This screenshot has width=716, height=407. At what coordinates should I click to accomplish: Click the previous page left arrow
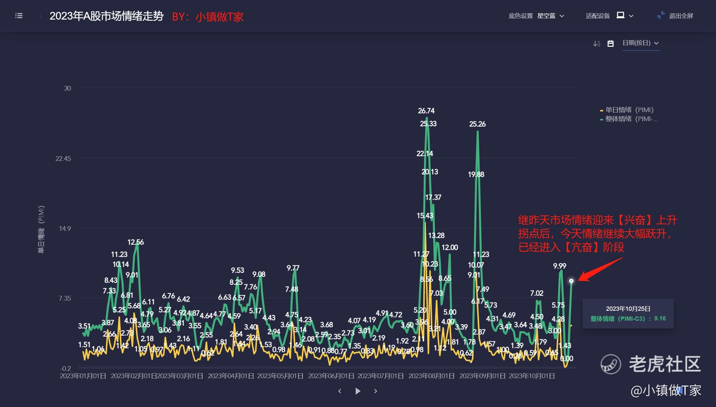point(340,391)
